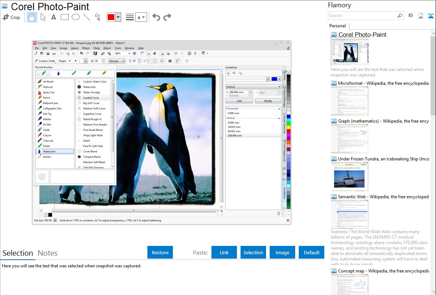Choose the arrow pointer tool
The height and width of the screenshot is (295, 436).
[x=43, y=17]
